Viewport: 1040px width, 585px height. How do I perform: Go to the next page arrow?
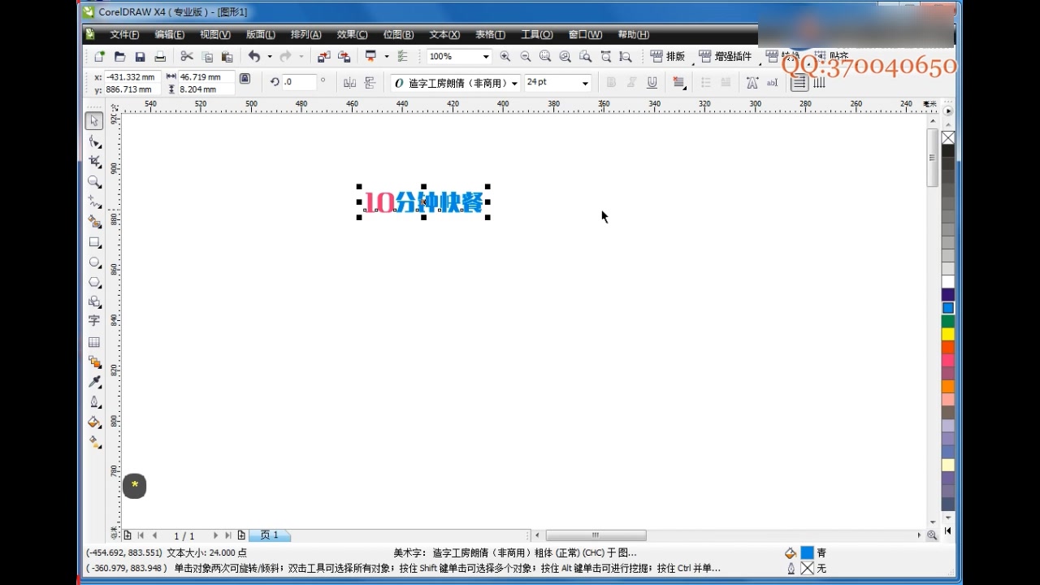coord(215,535)
